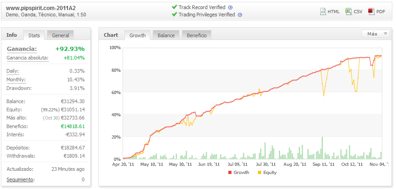Select the Growth chart tab
Screen dimensions: 396x189
[137, 35]
